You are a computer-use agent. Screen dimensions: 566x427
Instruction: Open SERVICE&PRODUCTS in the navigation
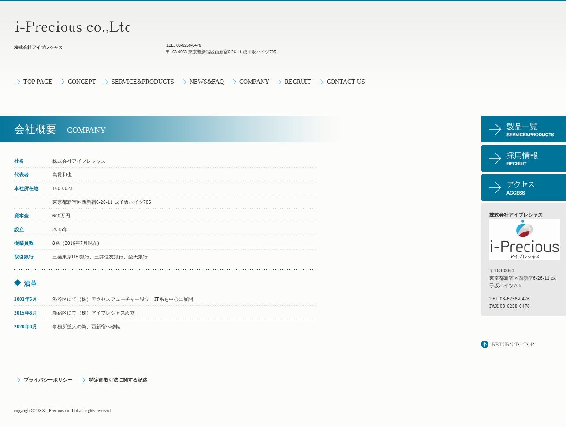point(142,82)
